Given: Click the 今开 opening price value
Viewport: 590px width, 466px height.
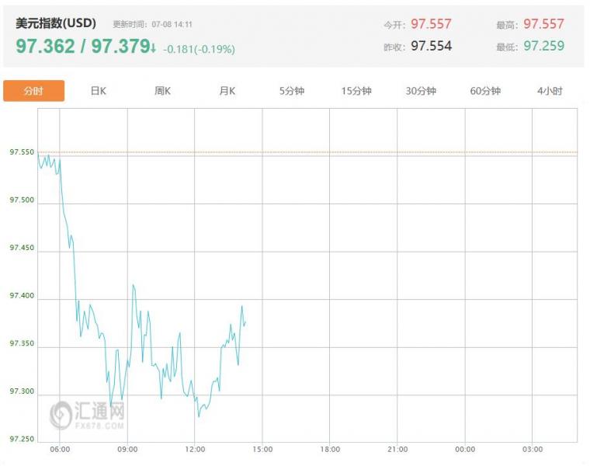Looking at the screenshot, I should [x=431, y=25].
